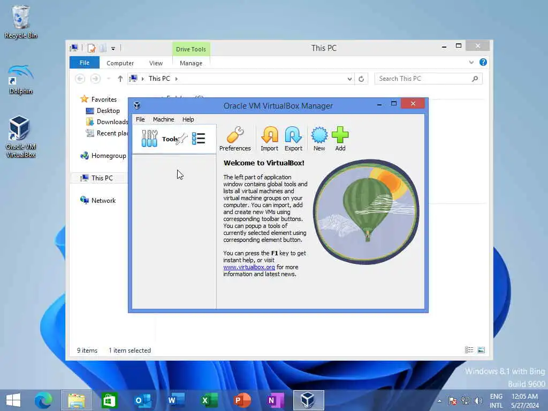Open the Windows Start button
548x411 pixels.
pyautogui.click(x=13, y=400)
